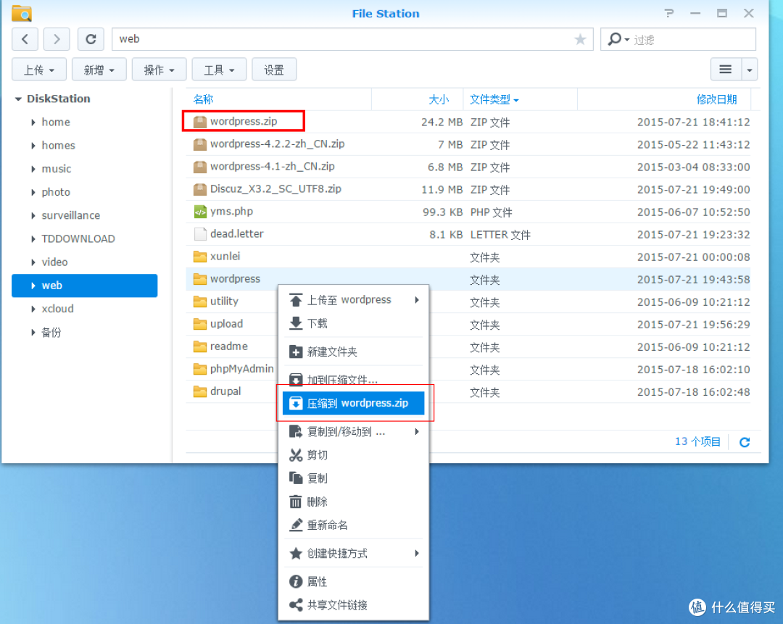The width and height of the screenshot is (783, 624).
Task: Open the filter search magnifier dropdown
Action: coord(618,39)
